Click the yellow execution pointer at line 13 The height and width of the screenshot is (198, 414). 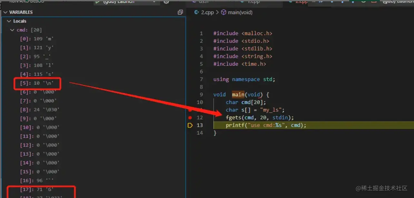190,125
